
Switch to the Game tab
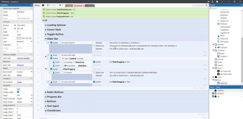point(68,6)
